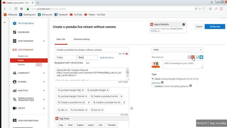Toggle the Twitter share checkbox
The height and width of the screenshot is (128, 227).
(198, 57)
